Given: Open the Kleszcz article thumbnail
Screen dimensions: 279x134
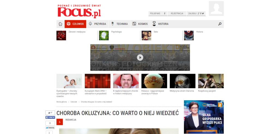Looking at the screenshot, I should coord(154,81).
